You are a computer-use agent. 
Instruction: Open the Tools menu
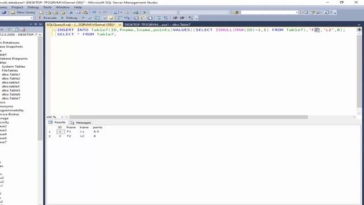47,7
